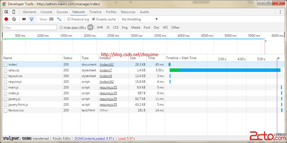Click the capture screenshots camera icon
The width and height of the screenshot is (287, 143).
[x=24, y=19]
